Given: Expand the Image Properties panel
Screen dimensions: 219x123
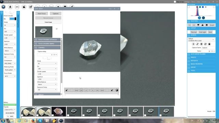Looking at the screenshot, I should point(201,64).
